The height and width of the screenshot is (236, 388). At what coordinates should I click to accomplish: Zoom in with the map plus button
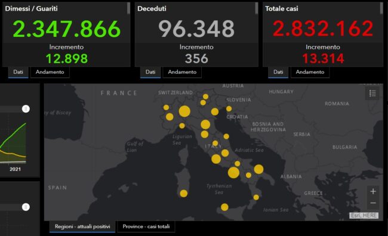coord(373,191)
